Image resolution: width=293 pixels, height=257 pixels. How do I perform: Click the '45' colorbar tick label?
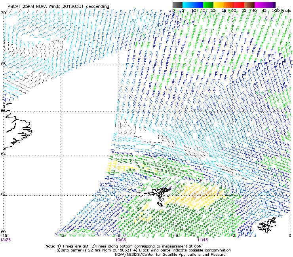click(264, 11)
